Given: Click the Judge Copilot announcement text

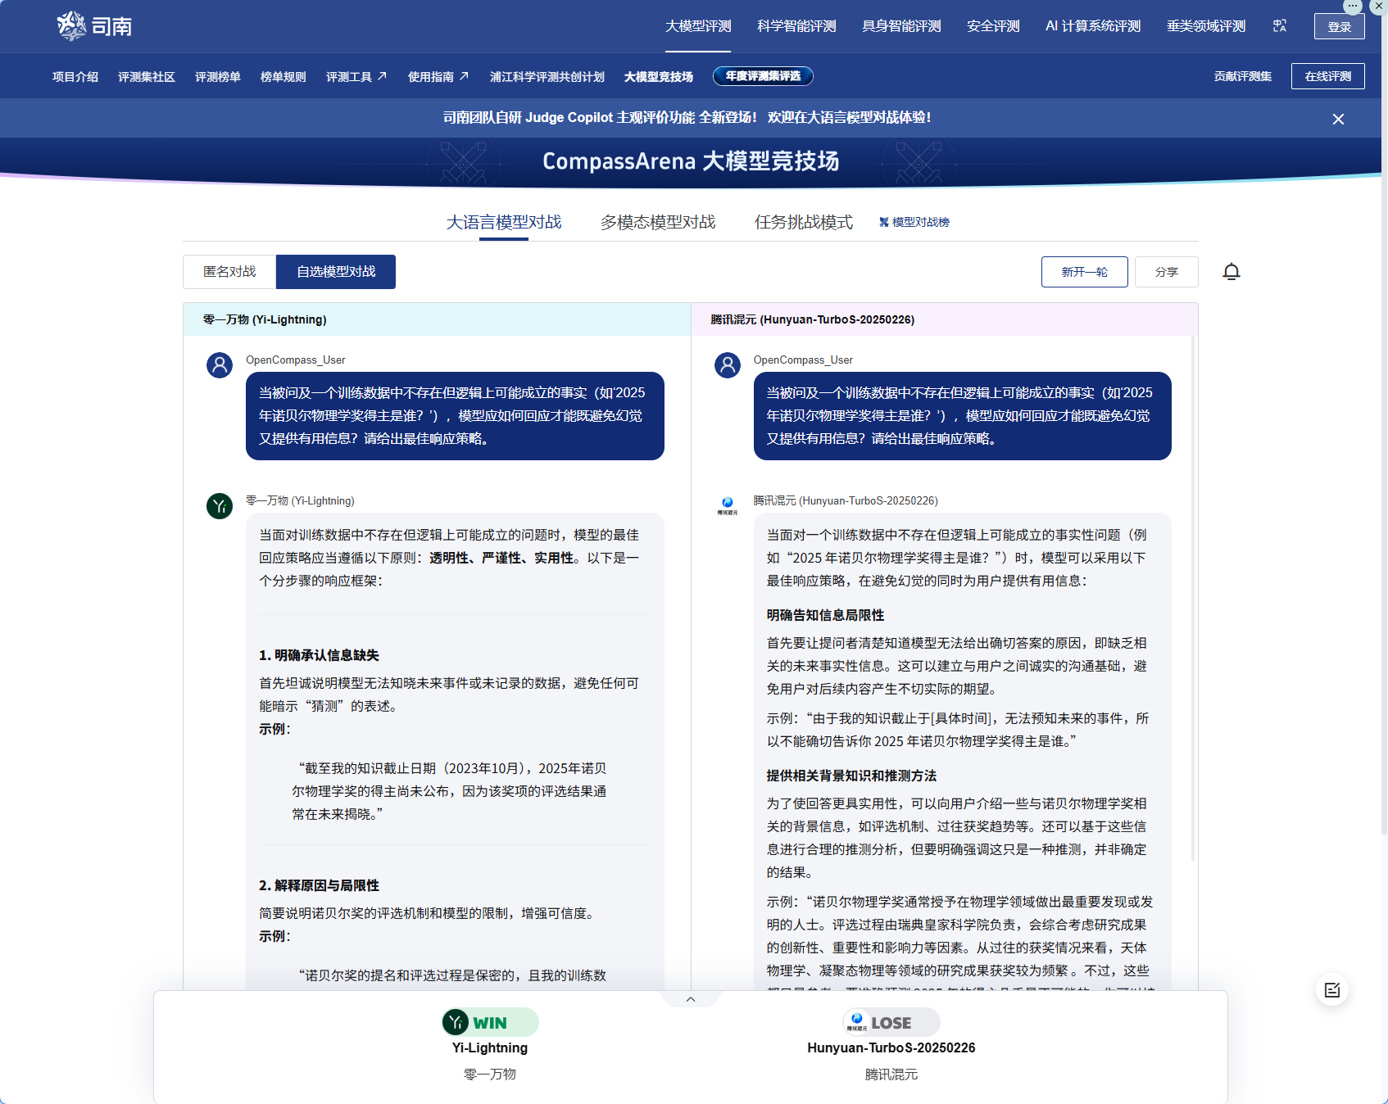Looking at the screenshot, I should (x=687, y=118).
